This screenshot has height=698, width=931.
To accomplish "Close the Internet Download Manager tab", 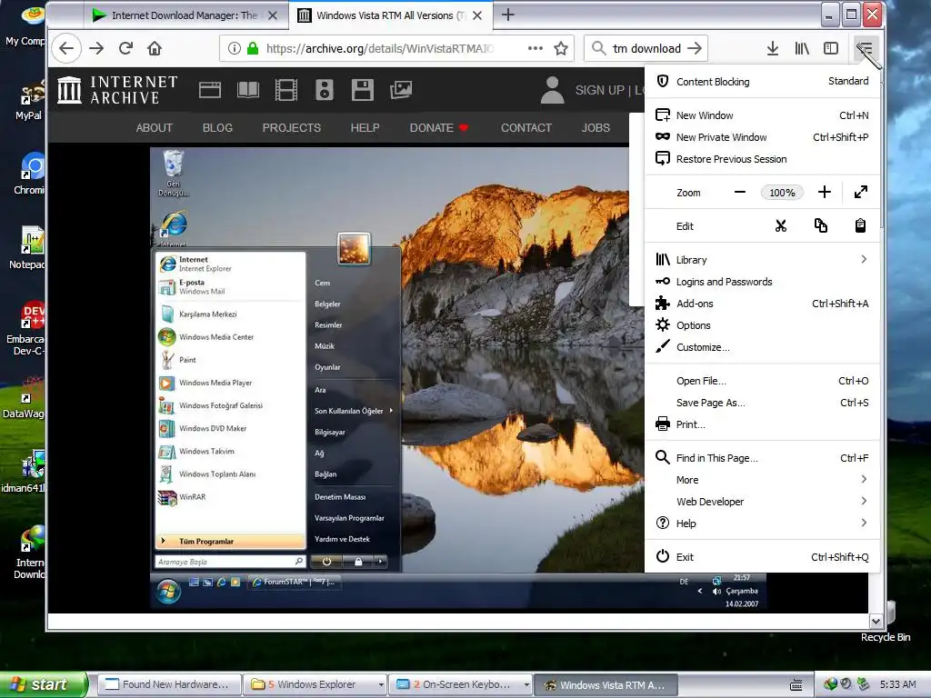I will [273, 15].
